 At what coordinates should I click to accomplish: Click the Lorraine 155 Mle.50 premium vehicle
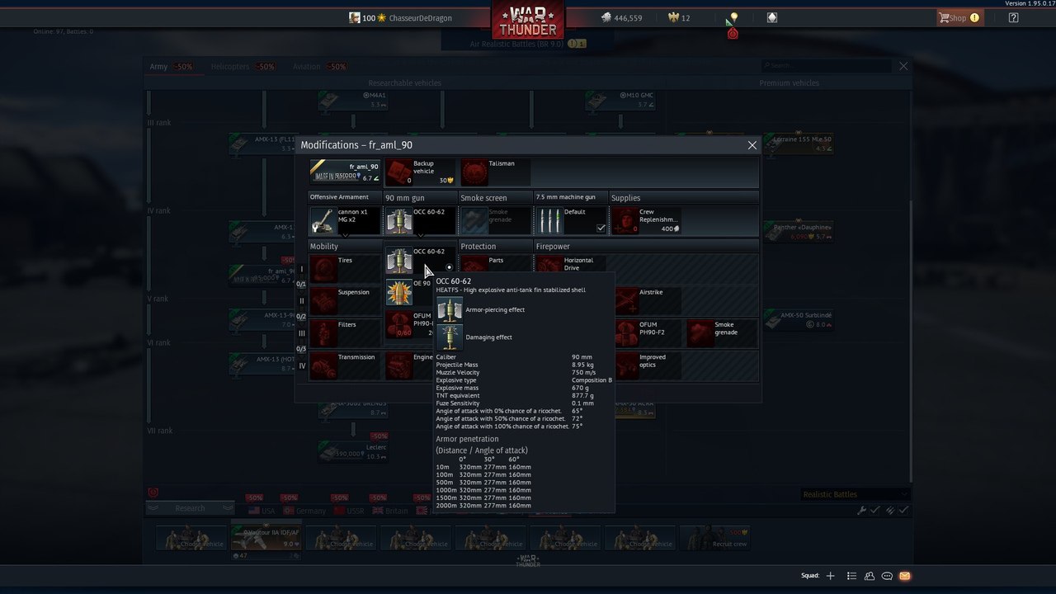tap(798, 144)
